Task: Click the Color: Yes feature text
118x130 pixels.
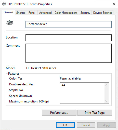Action: [16, 79]
